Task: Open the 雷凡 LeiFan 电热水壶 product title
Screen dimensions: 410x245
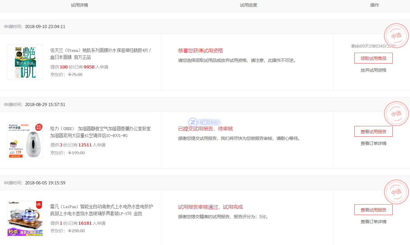Action: (x=102, y=210)
